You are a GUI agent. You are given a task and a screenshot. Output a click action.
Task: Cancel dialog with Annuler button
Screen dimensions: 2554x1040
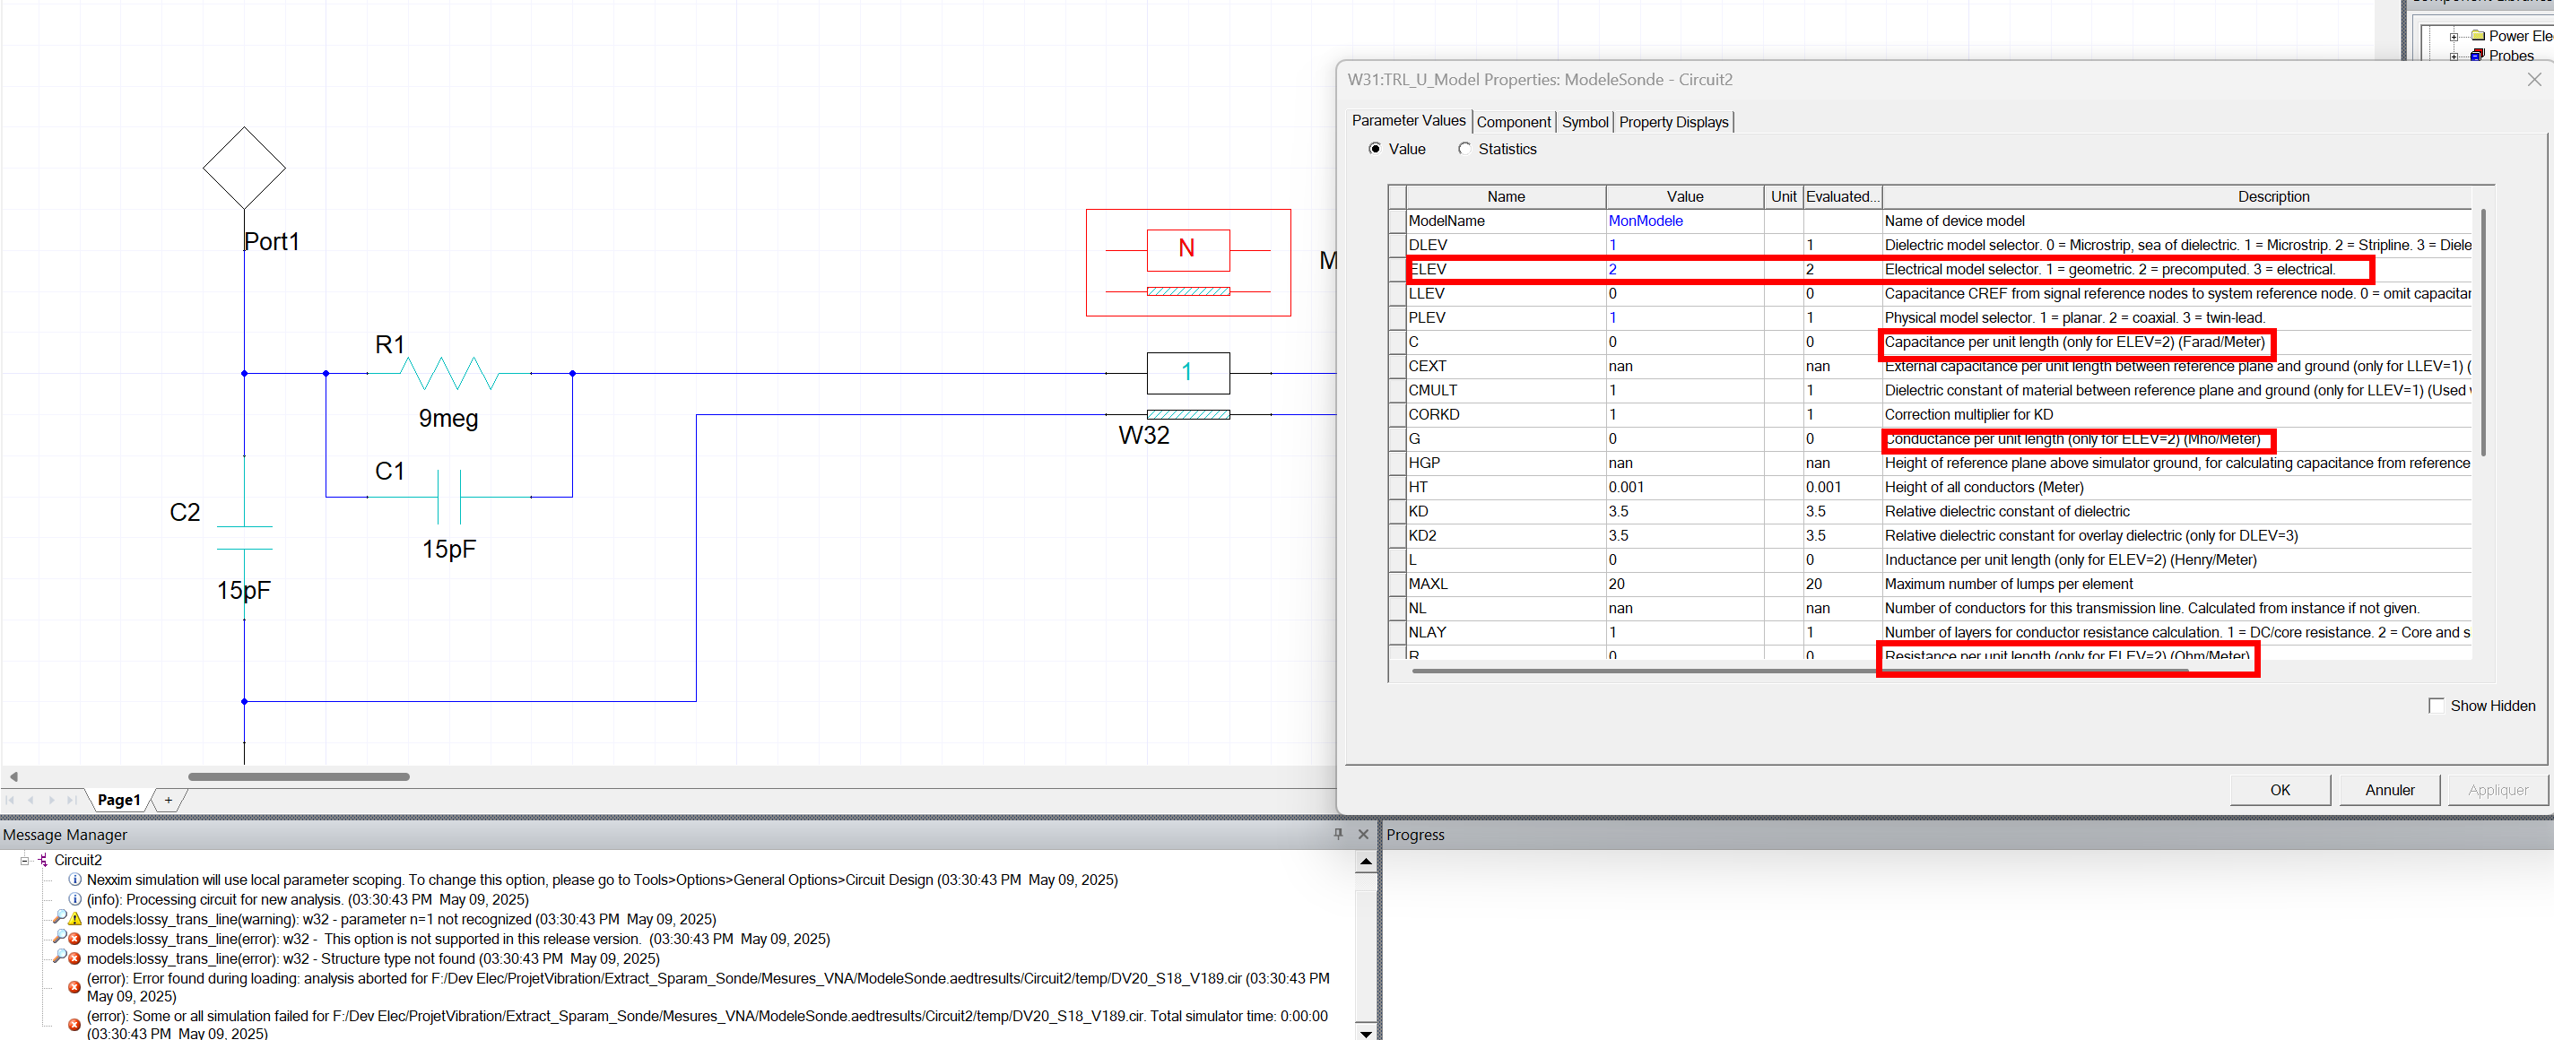tap(2389, 790)
